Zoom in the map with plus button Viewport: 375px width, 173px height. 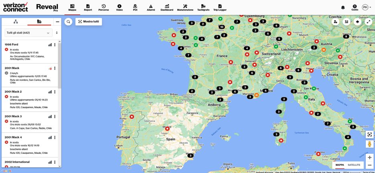[x=369, y=157]
